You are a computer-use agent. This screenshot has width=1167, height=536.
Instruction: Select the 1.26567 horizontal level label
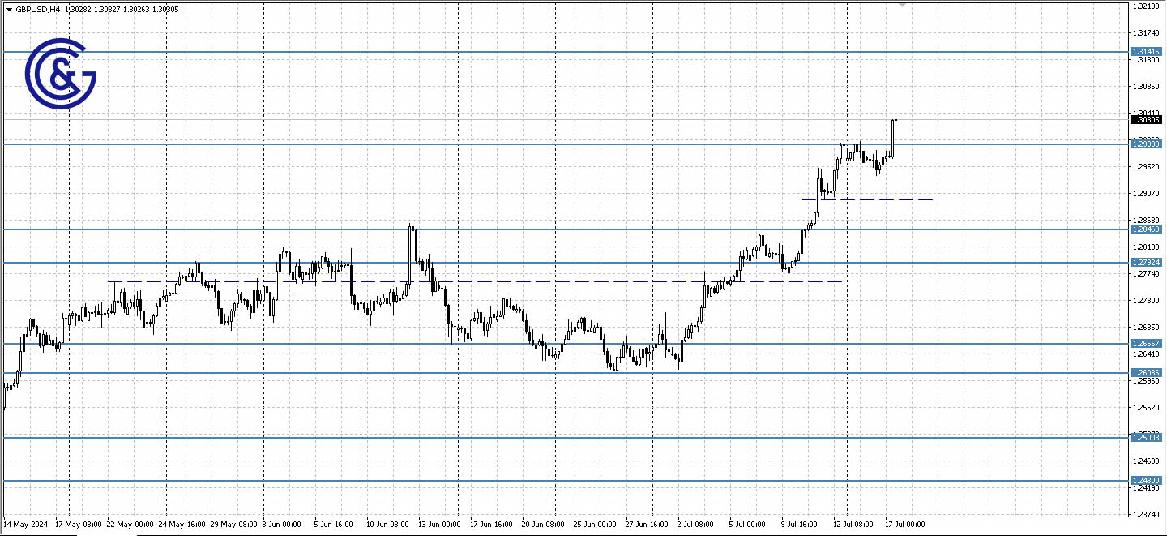tap(1146, 344)
